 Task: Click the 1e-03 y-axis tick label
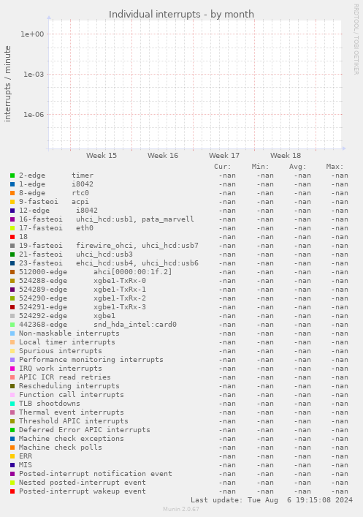point(34,75)
